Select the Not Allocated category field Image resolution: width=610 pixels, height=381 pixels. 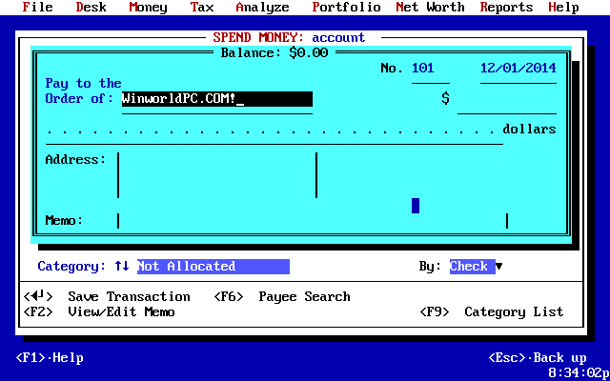point(213,267)
